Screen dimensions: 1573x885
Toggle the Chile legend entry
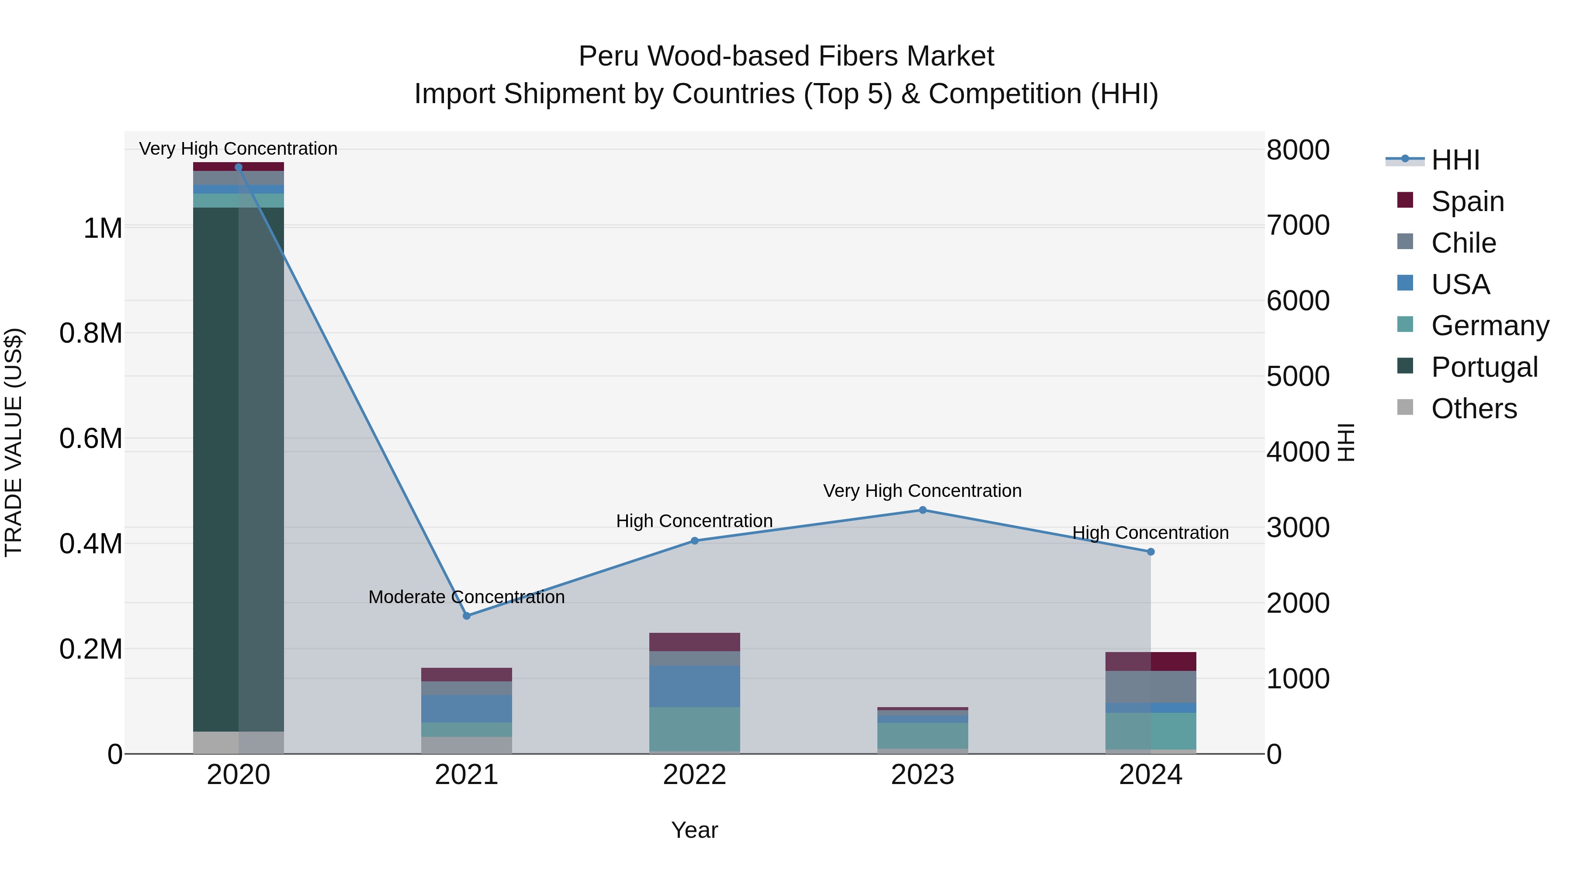[x=1447, y=243]
